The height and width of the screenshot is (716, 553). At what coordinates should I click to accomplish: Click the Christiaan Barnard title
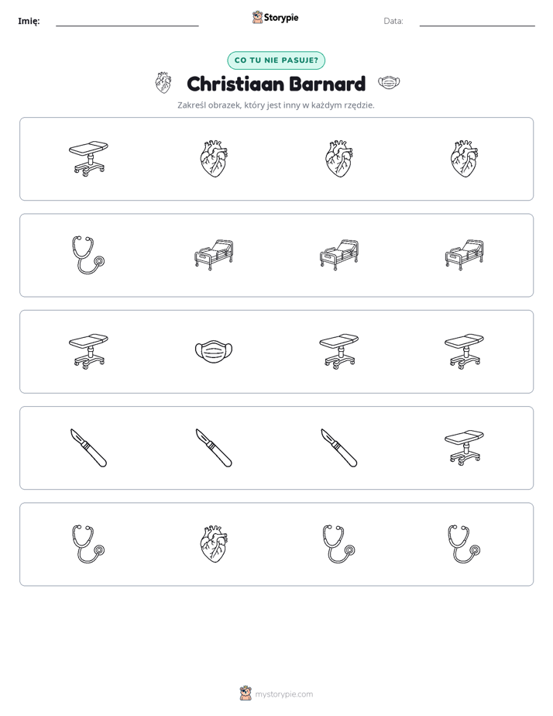276,84
